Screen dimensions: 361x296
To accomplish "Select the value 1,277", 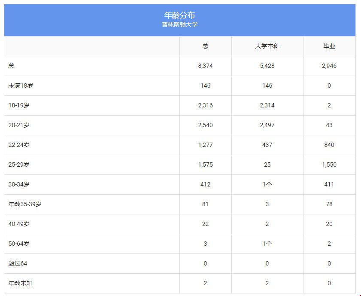I will tap(205, 145).
